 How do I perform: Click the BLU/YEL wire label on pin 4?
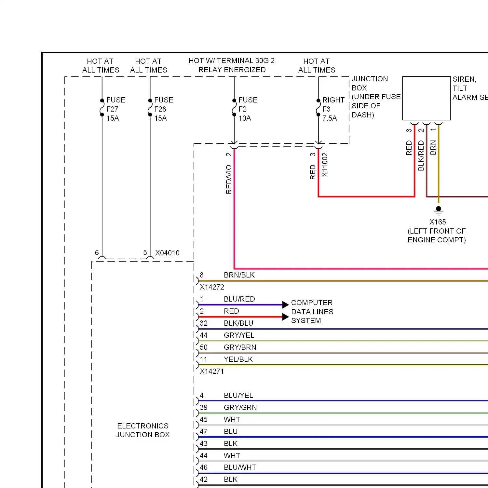[x=238, y=395]
